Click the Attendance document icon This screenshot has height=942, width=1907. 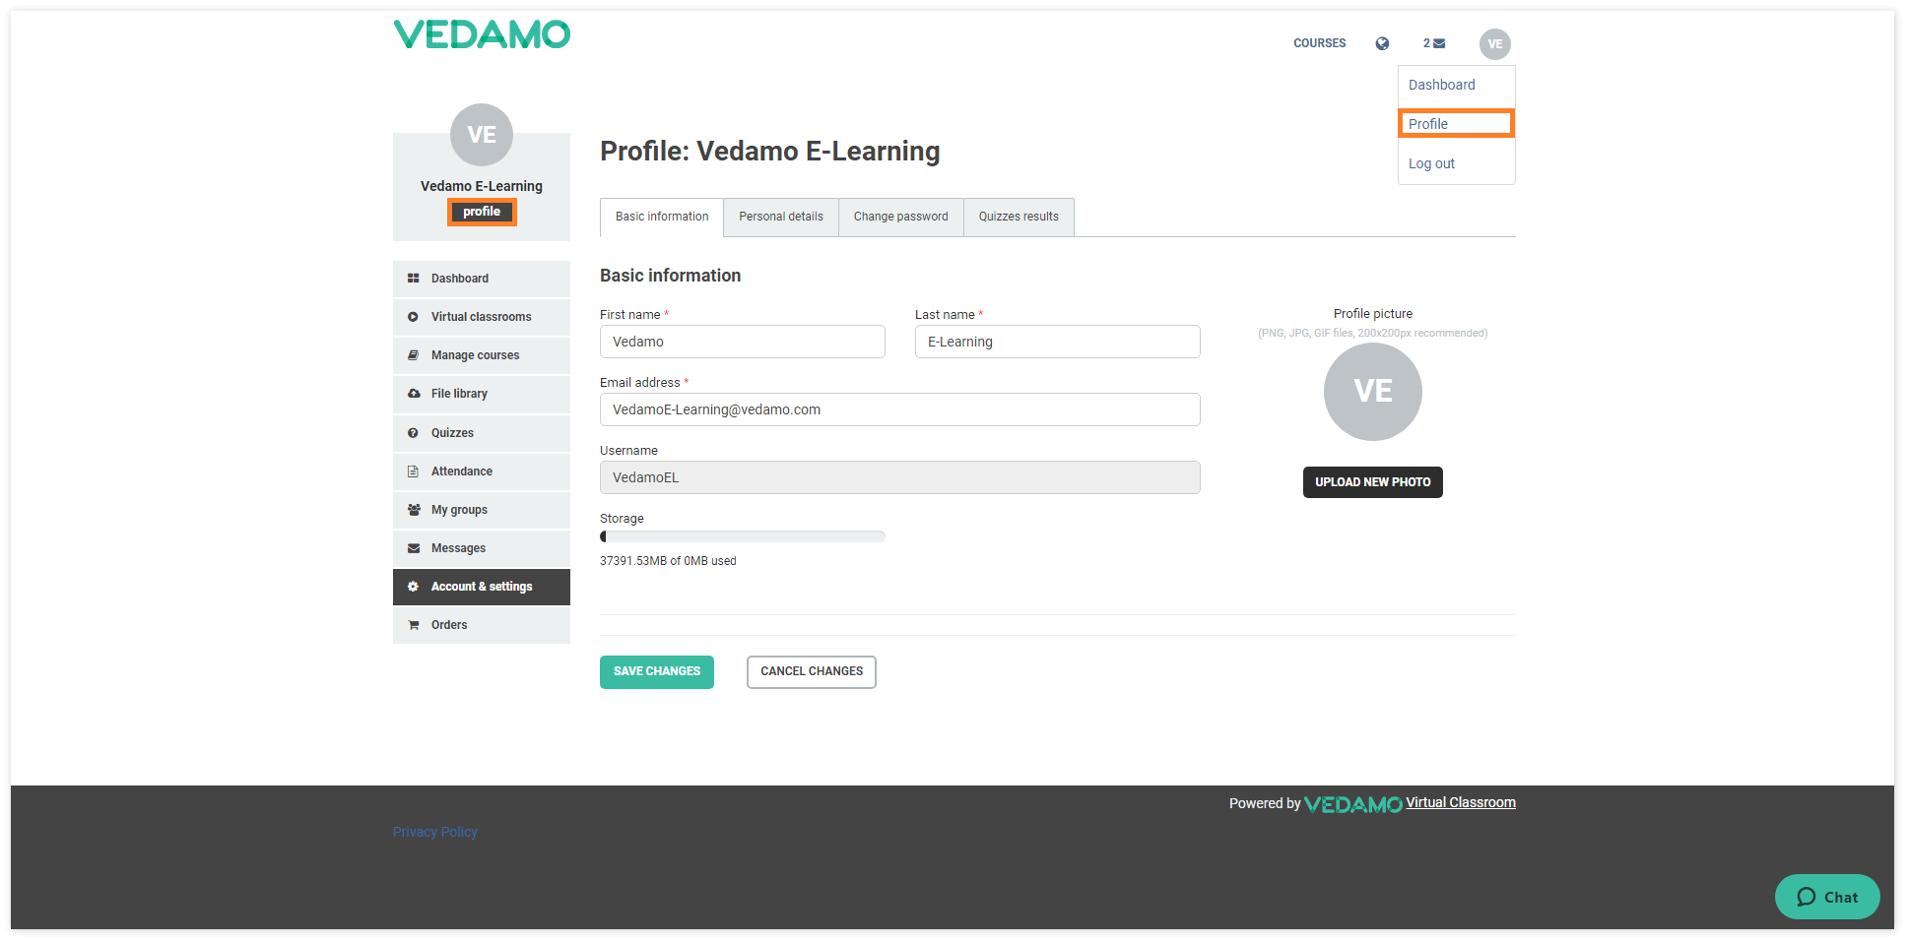tap(414, 471)
